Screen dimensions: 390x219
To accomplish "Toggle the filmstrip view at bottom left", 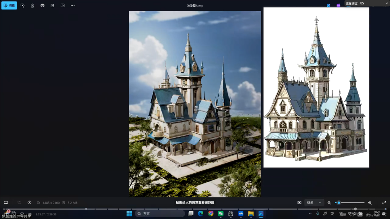I will [x=6, y=202].
